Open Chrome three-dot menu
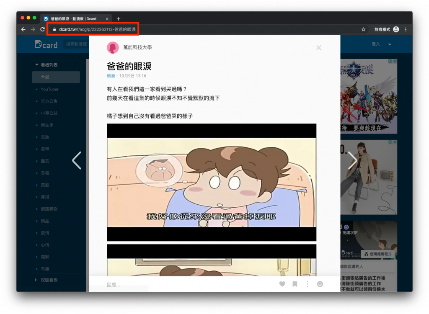 coord(406,29)
